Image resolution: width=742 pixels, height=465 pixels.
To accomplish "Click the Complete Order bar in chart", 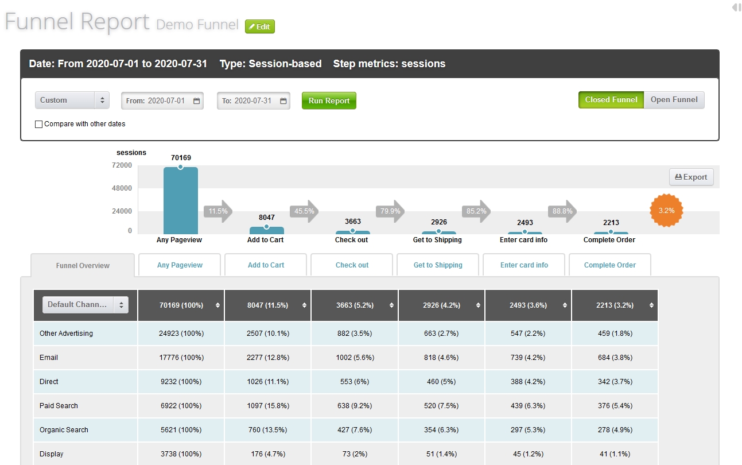I will (611, 232).
